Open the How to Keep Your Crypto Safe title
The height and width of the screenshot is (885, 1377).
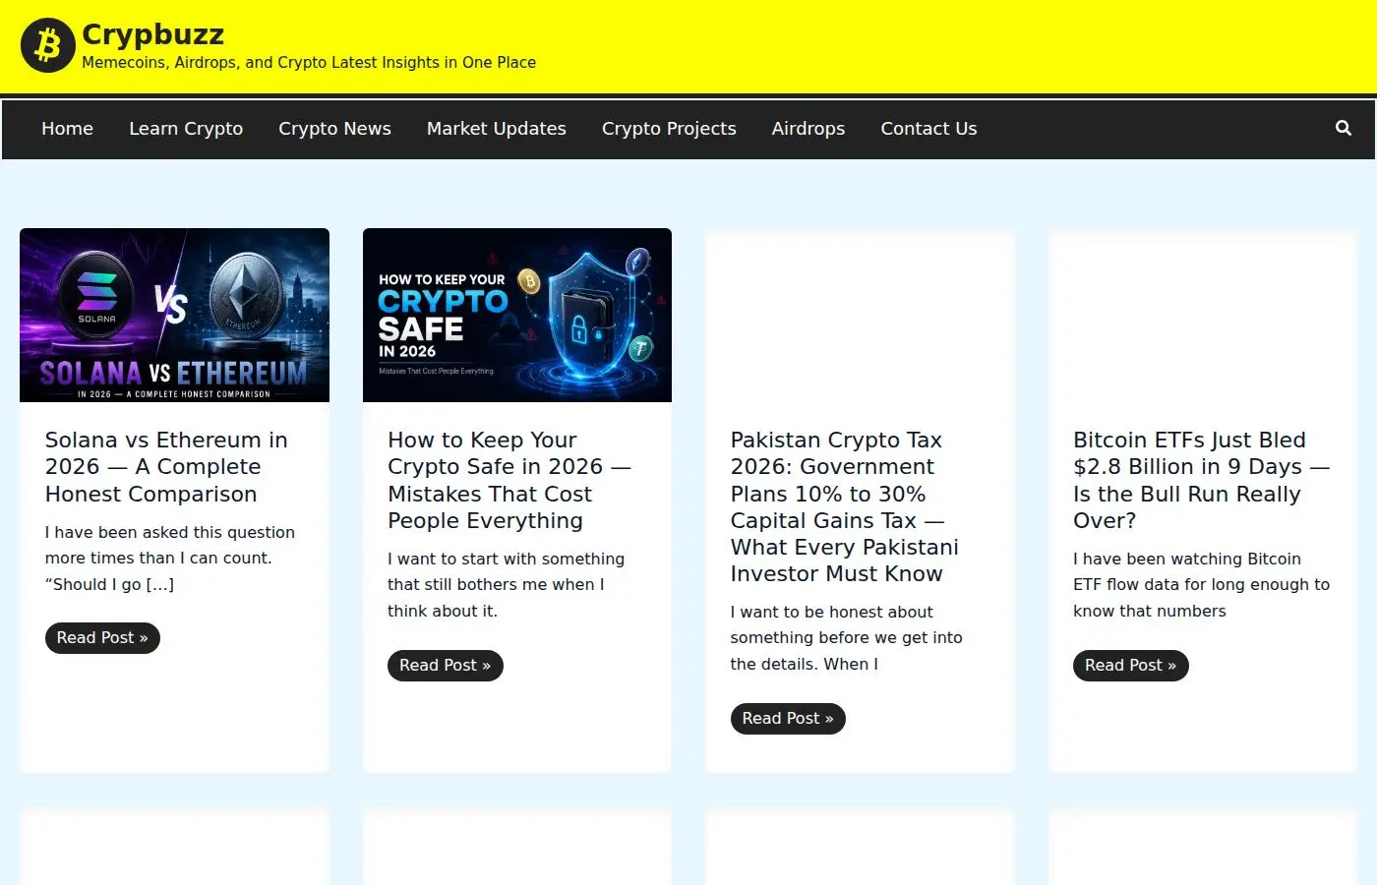(x=509, y=481)
